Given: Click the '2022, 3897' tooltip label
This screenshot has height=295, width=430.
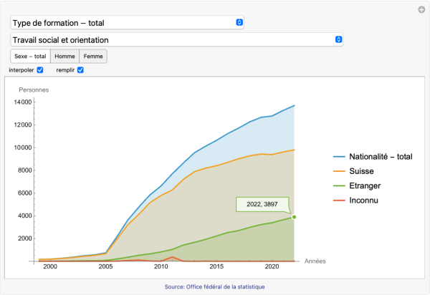Looking at the screenshot, I should (262, 205).
